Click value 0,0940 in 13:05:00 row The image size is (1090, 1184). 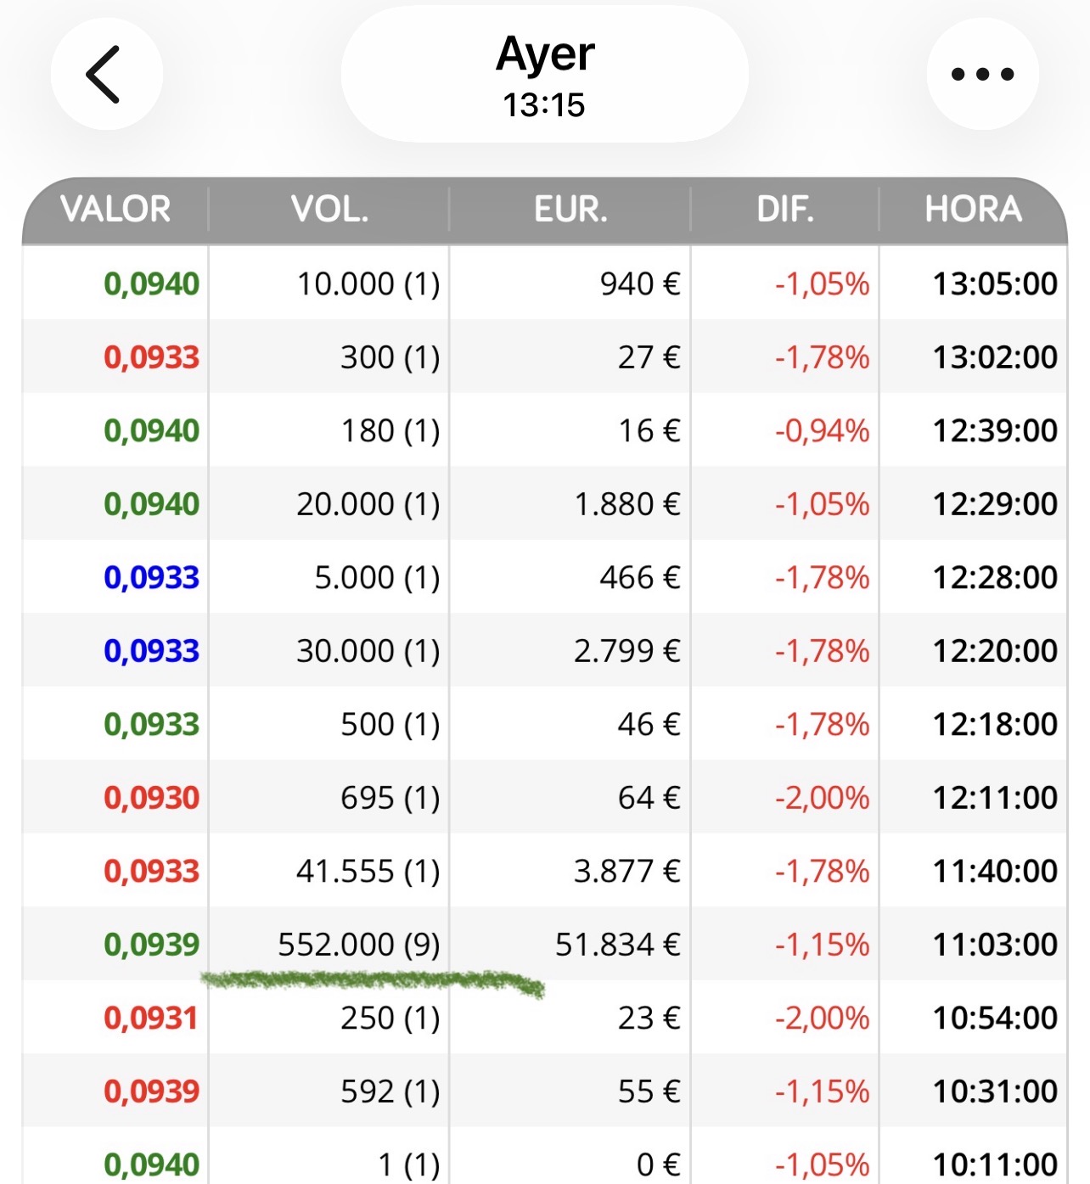tap(151, 283)
